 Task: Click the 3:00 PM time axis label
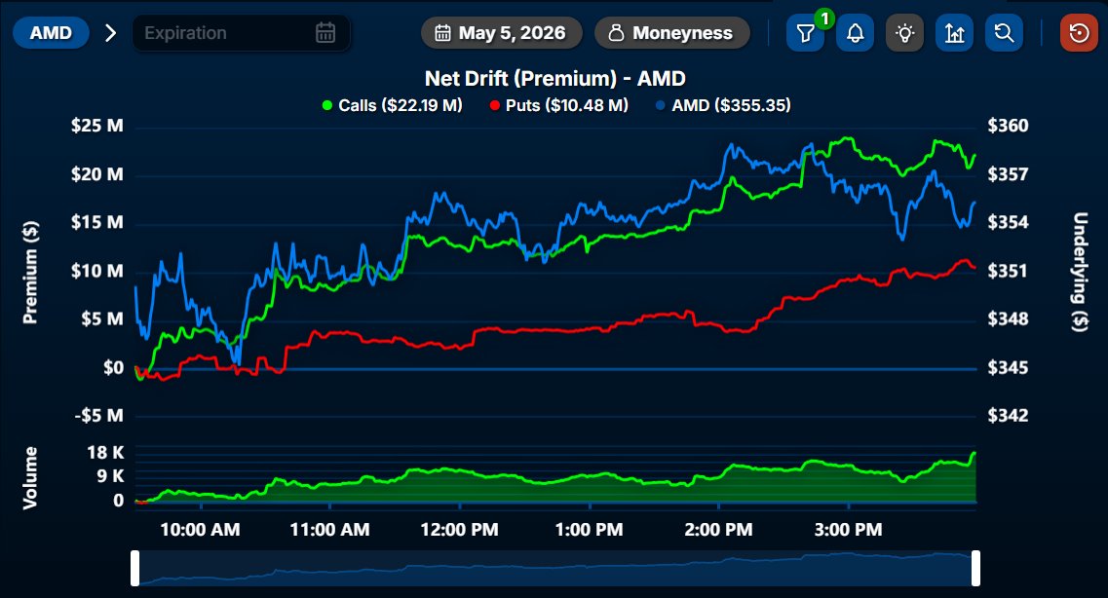click(x=848, y=530)
